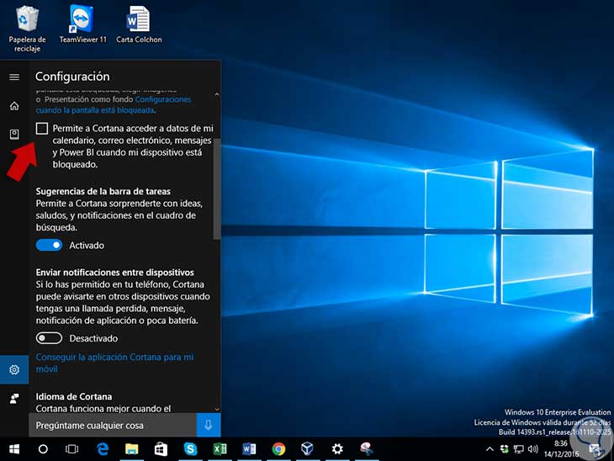Click the Idioma de Cortana heading
This screenshot has width=614, height=461.
74,397
